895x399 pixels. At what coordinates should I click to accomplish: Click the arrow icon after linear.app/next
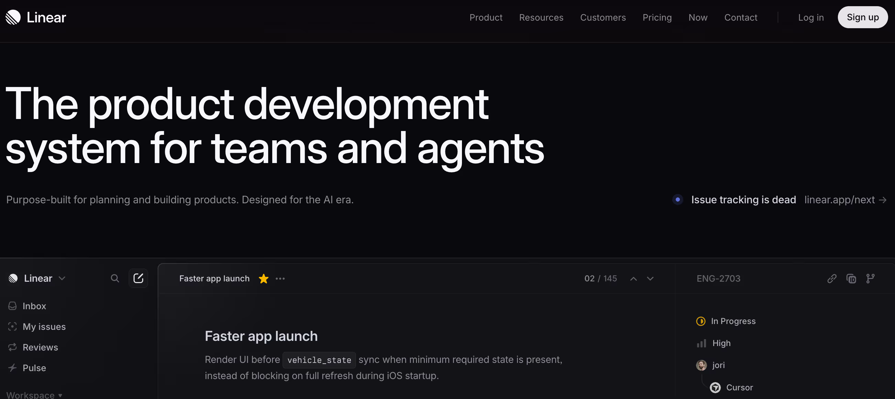click(882, 200)
